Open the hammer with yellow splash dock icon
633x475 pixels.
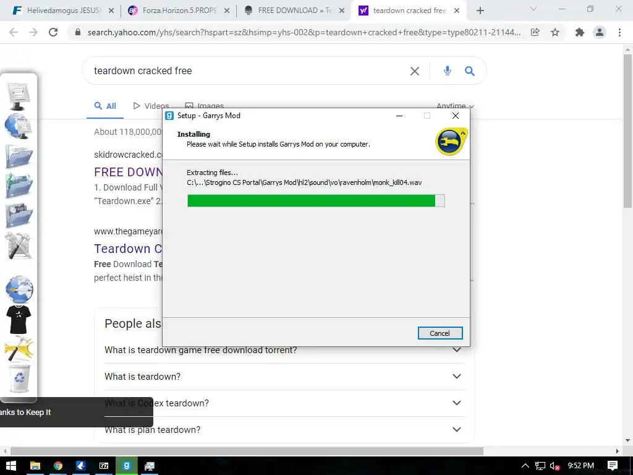pos(19,348)
